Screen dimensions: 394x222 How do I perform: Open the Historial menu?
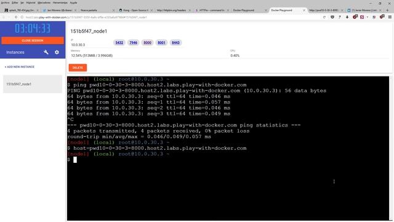tap(31, 2)
